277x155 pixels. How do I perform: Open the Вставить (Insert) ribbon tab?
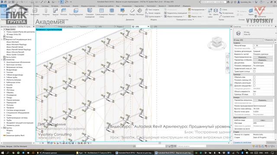pos(55,6)
